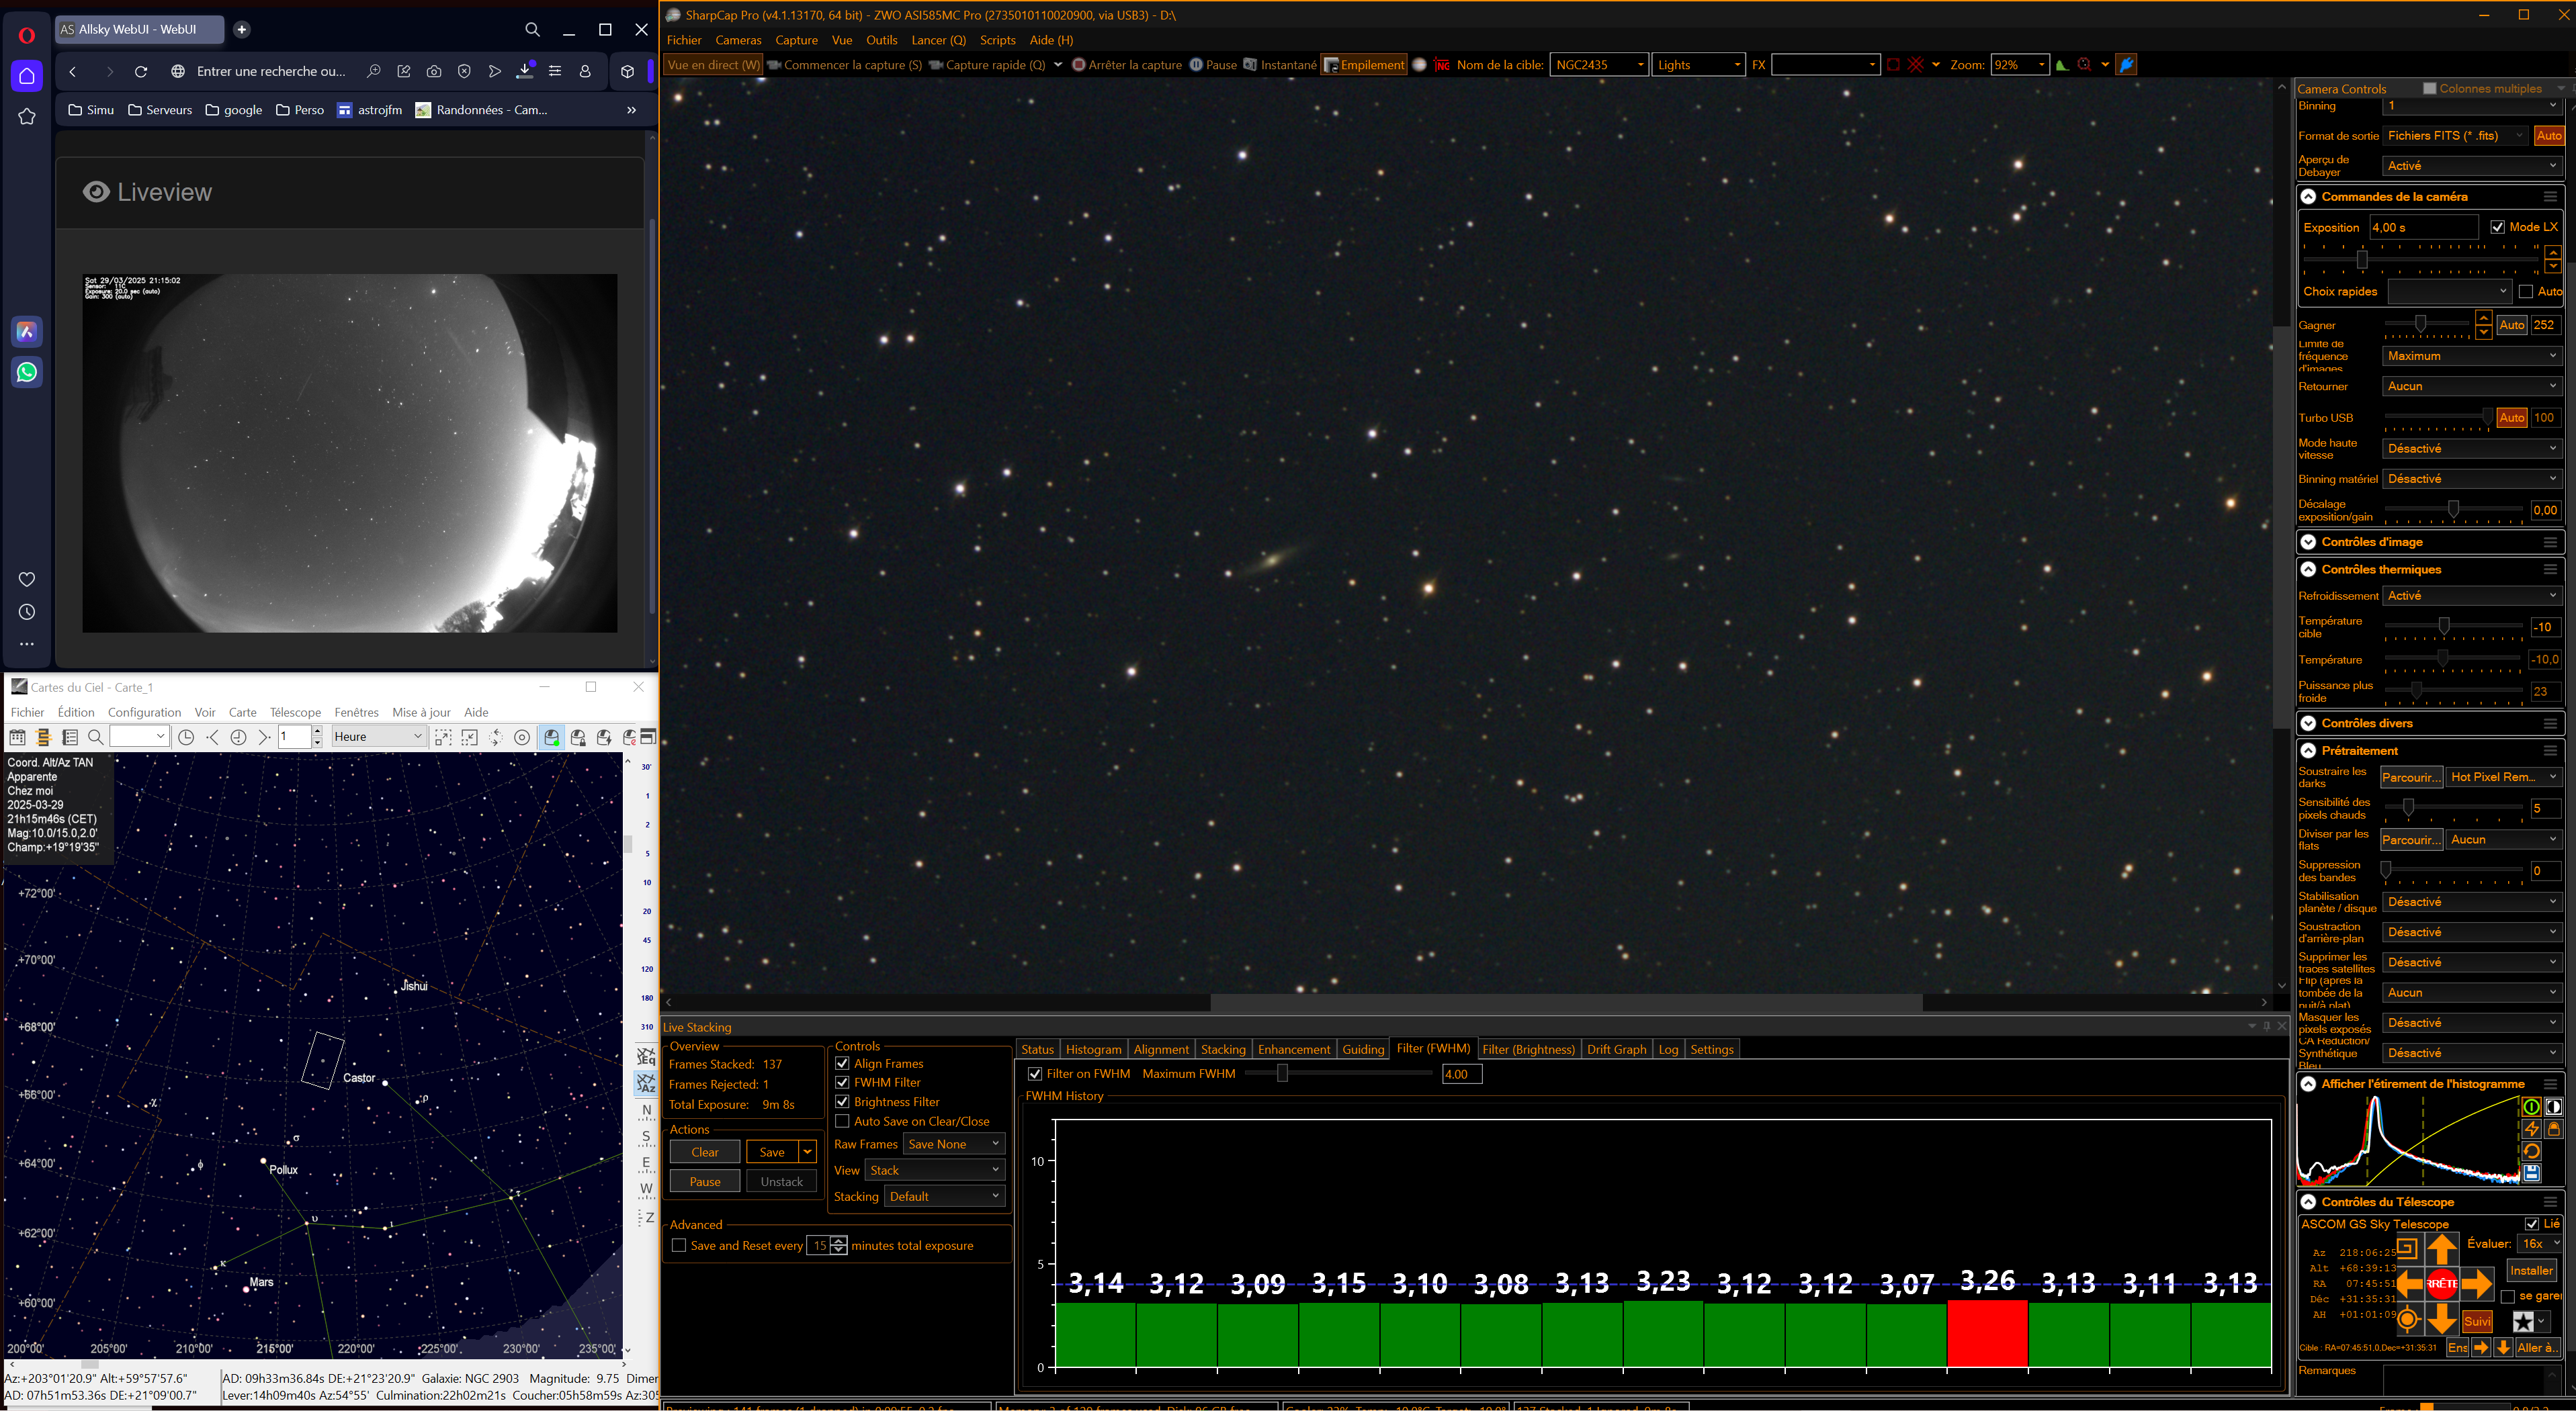Open the Télescope menu in Cartes du Ciel
This screenshot has width=2576, height=1411.
click(295, 713)
